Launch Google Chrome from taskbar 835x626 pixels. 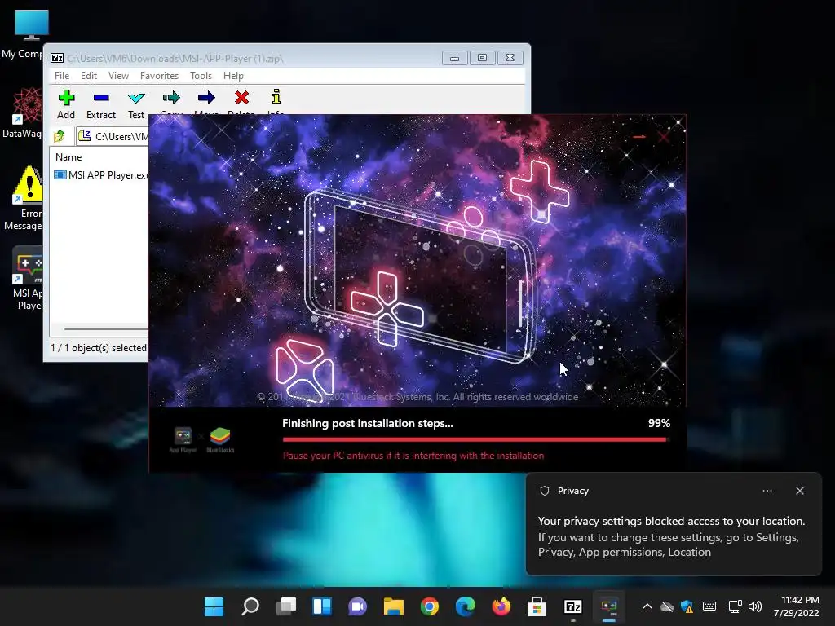429,606
